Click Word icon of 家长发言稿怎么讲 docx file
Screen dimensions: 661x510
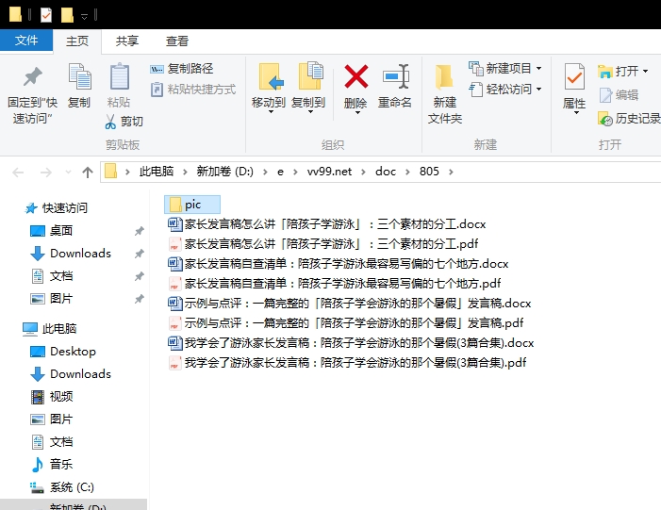tap(175, 223)
